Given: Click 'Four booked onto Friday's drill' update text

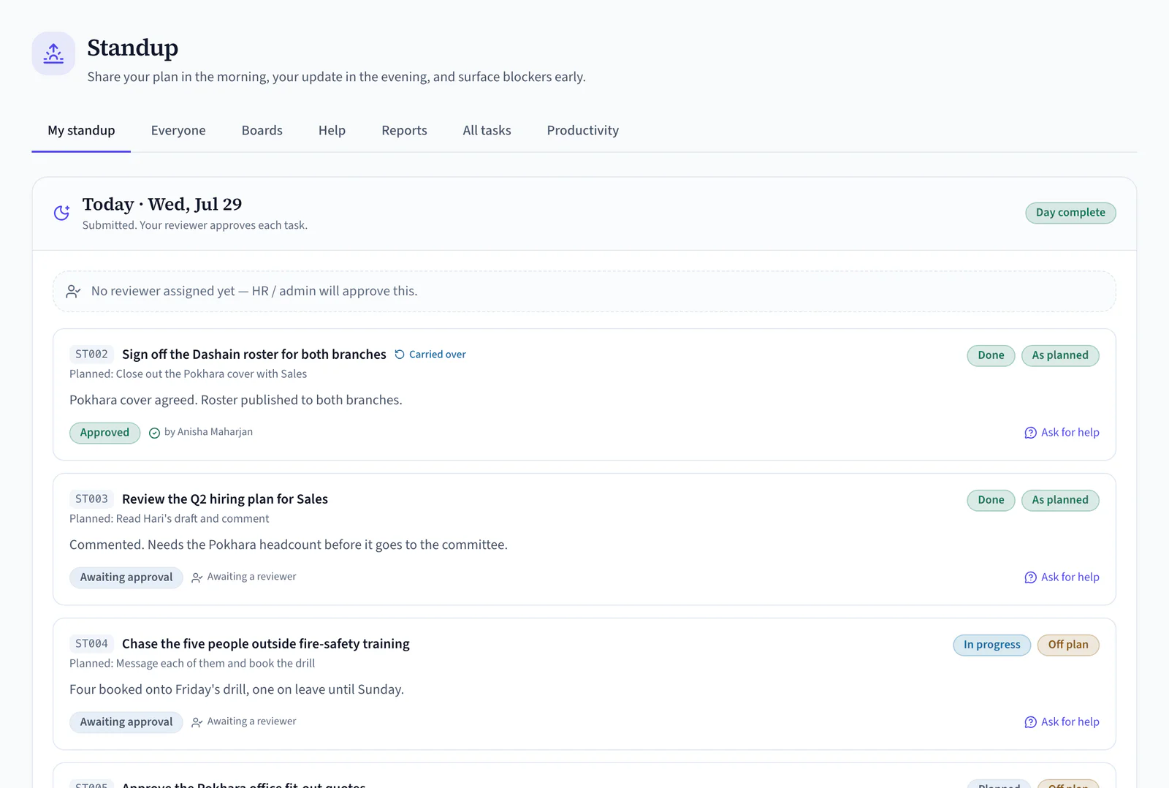Looking at the screenshot, I should pos(237,689).
